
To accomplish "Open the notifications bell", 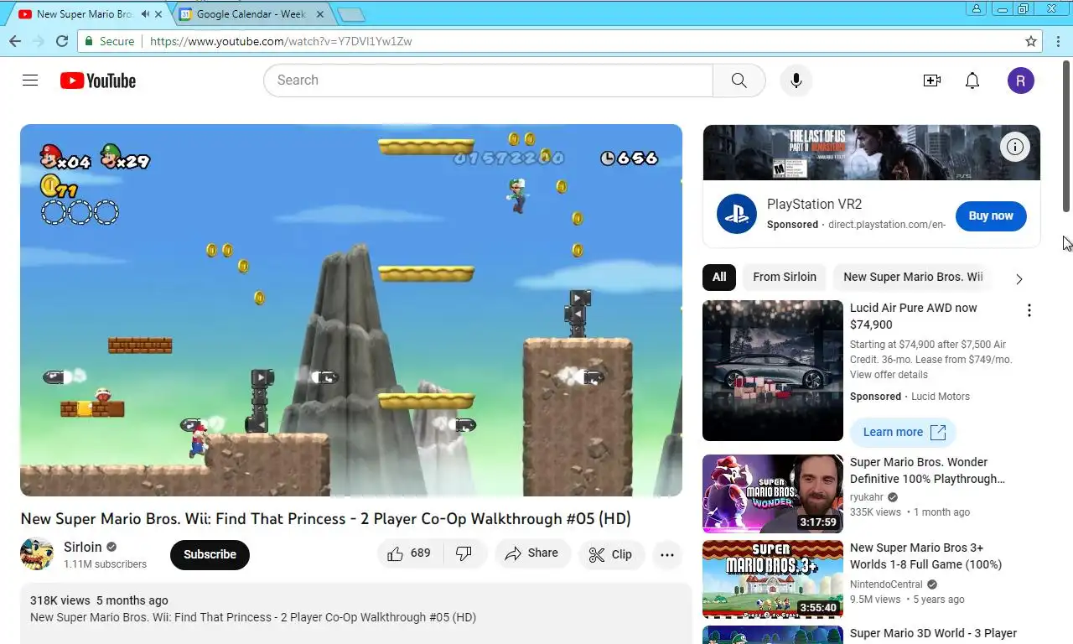I will click(972, 80).
